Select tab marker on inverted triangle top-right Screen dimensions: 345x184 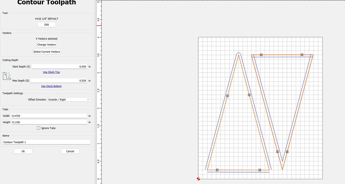pyautogui.click(x=302, y=55)
